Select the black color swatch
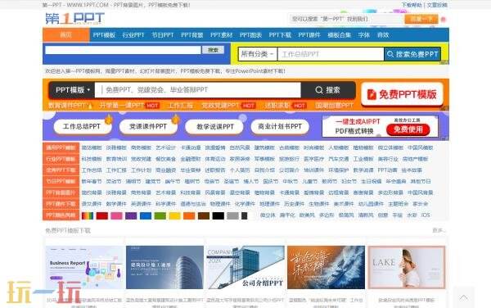This screenshot has width=491, height=308. [x=218, y=215]
